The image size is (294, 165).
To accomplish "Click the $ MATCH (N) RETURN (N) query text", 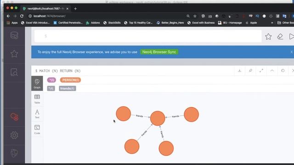I will pyautogui.click(x=58, y=71).
